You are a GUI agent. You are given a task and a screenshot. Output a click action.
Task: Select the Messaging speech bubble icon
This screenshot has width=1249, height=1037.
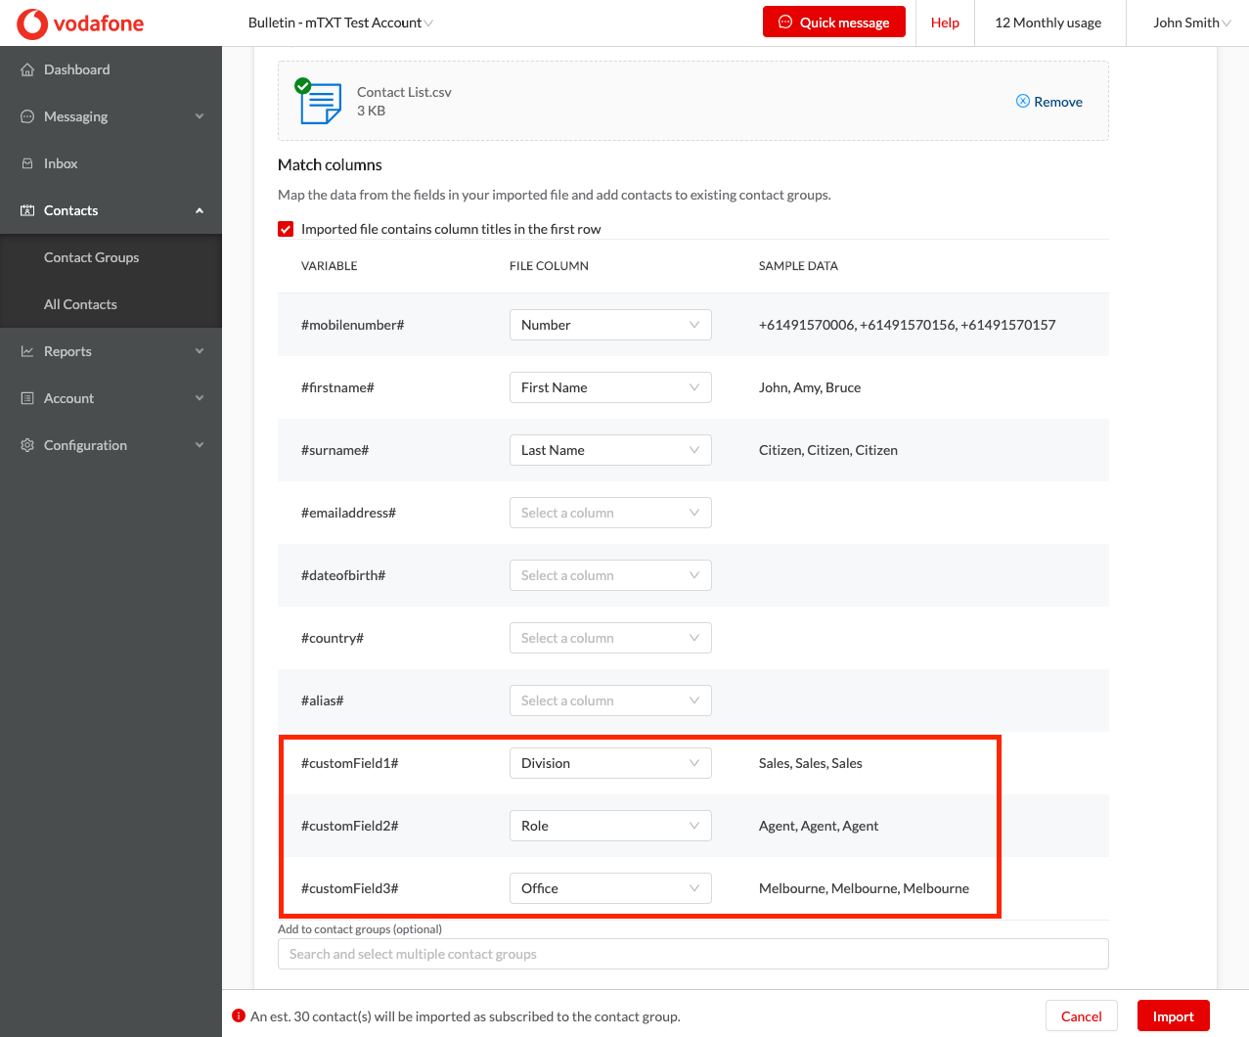click(25, 115)
